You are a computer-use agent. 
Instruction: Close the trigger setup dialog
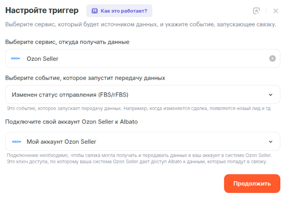(275, 11)
